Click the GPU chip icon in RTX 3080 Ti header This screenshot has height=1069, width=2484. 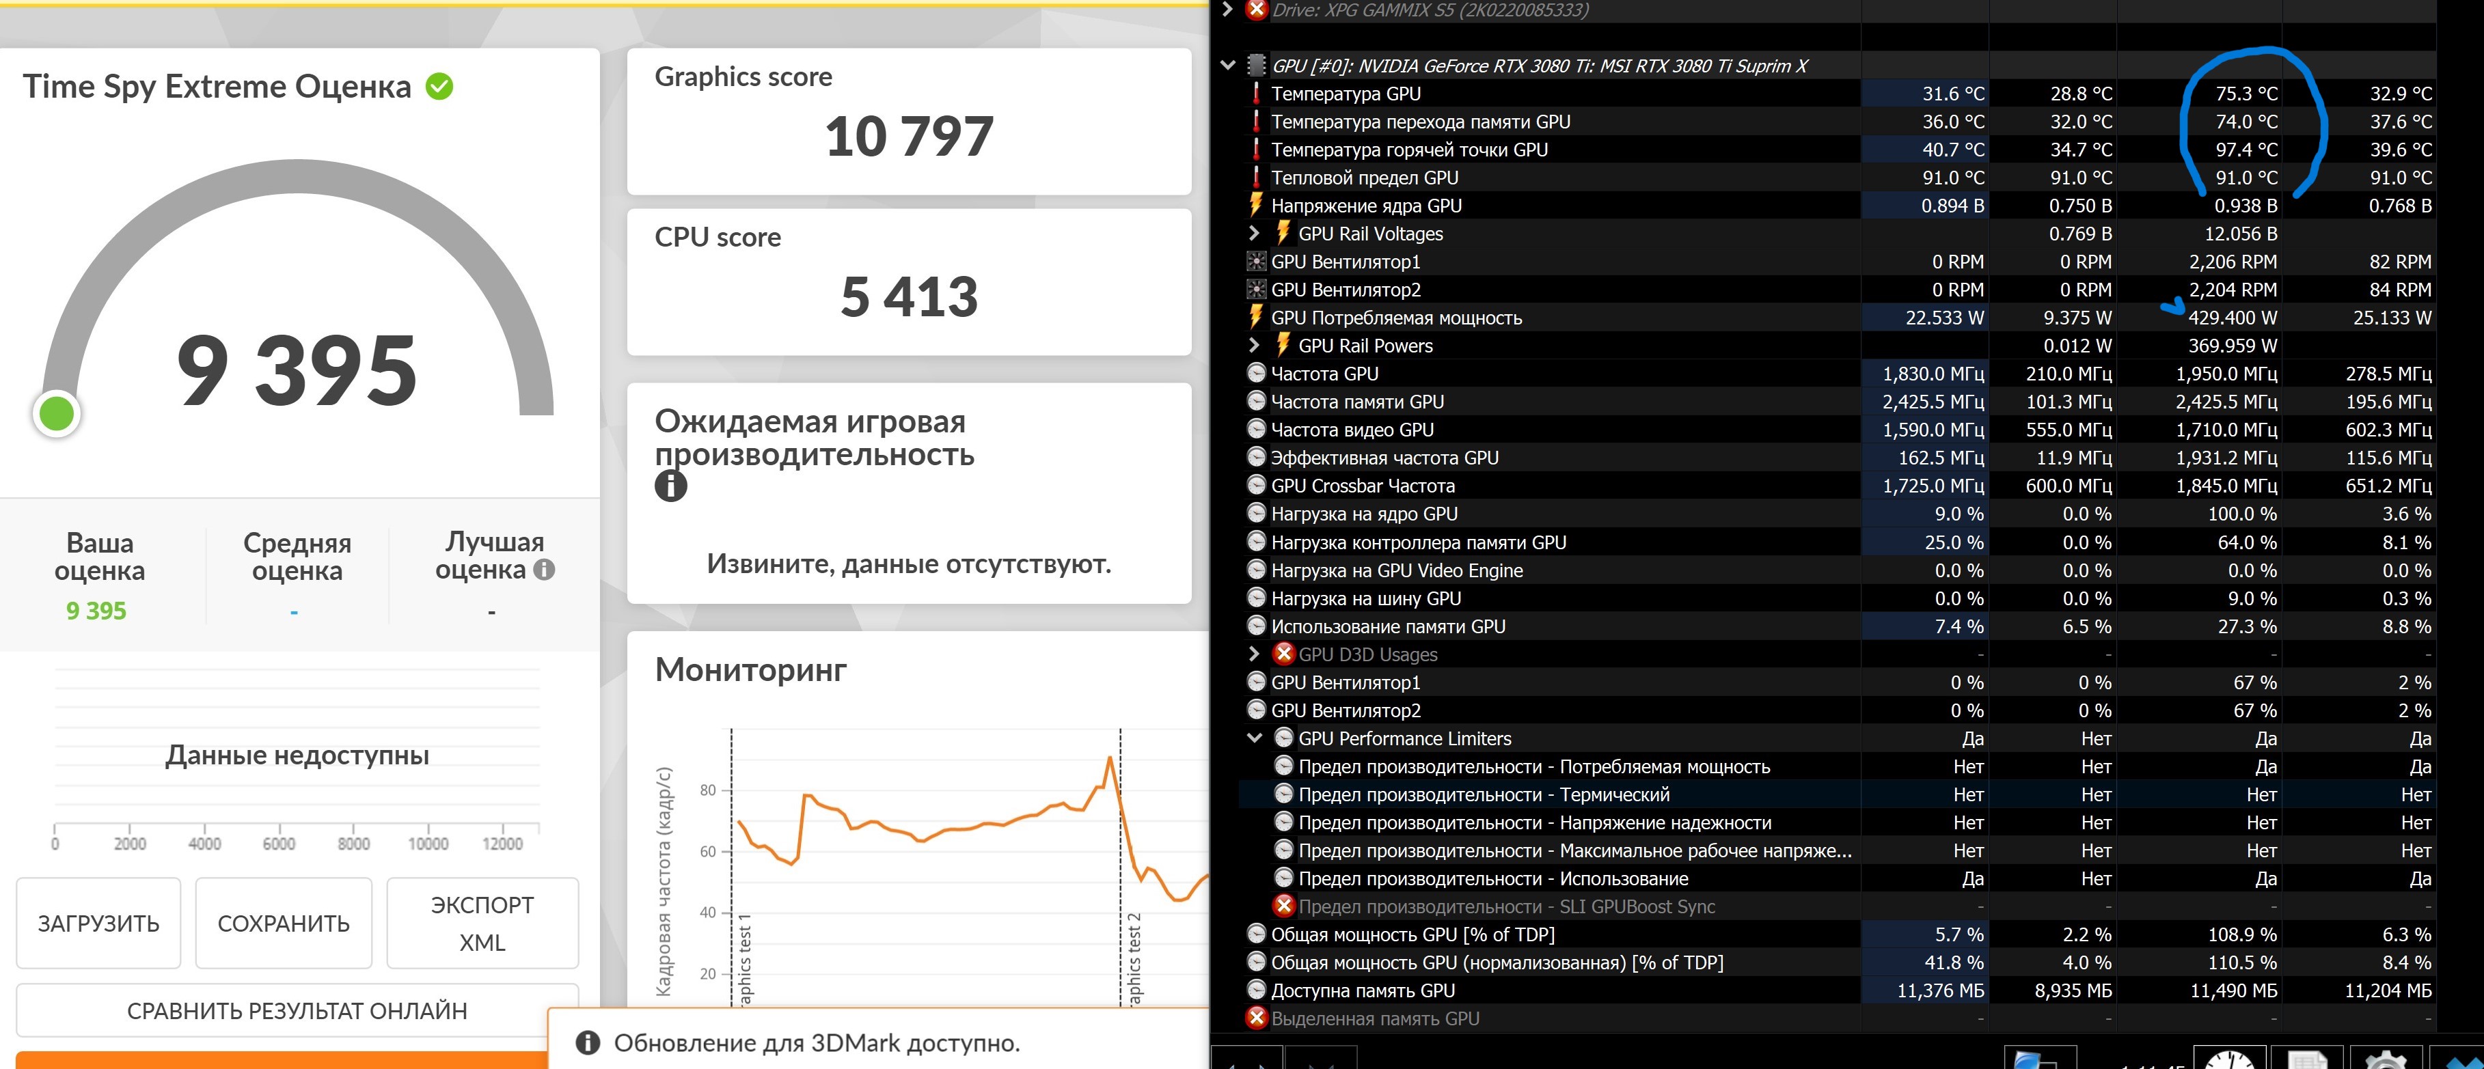[1257, 66]
